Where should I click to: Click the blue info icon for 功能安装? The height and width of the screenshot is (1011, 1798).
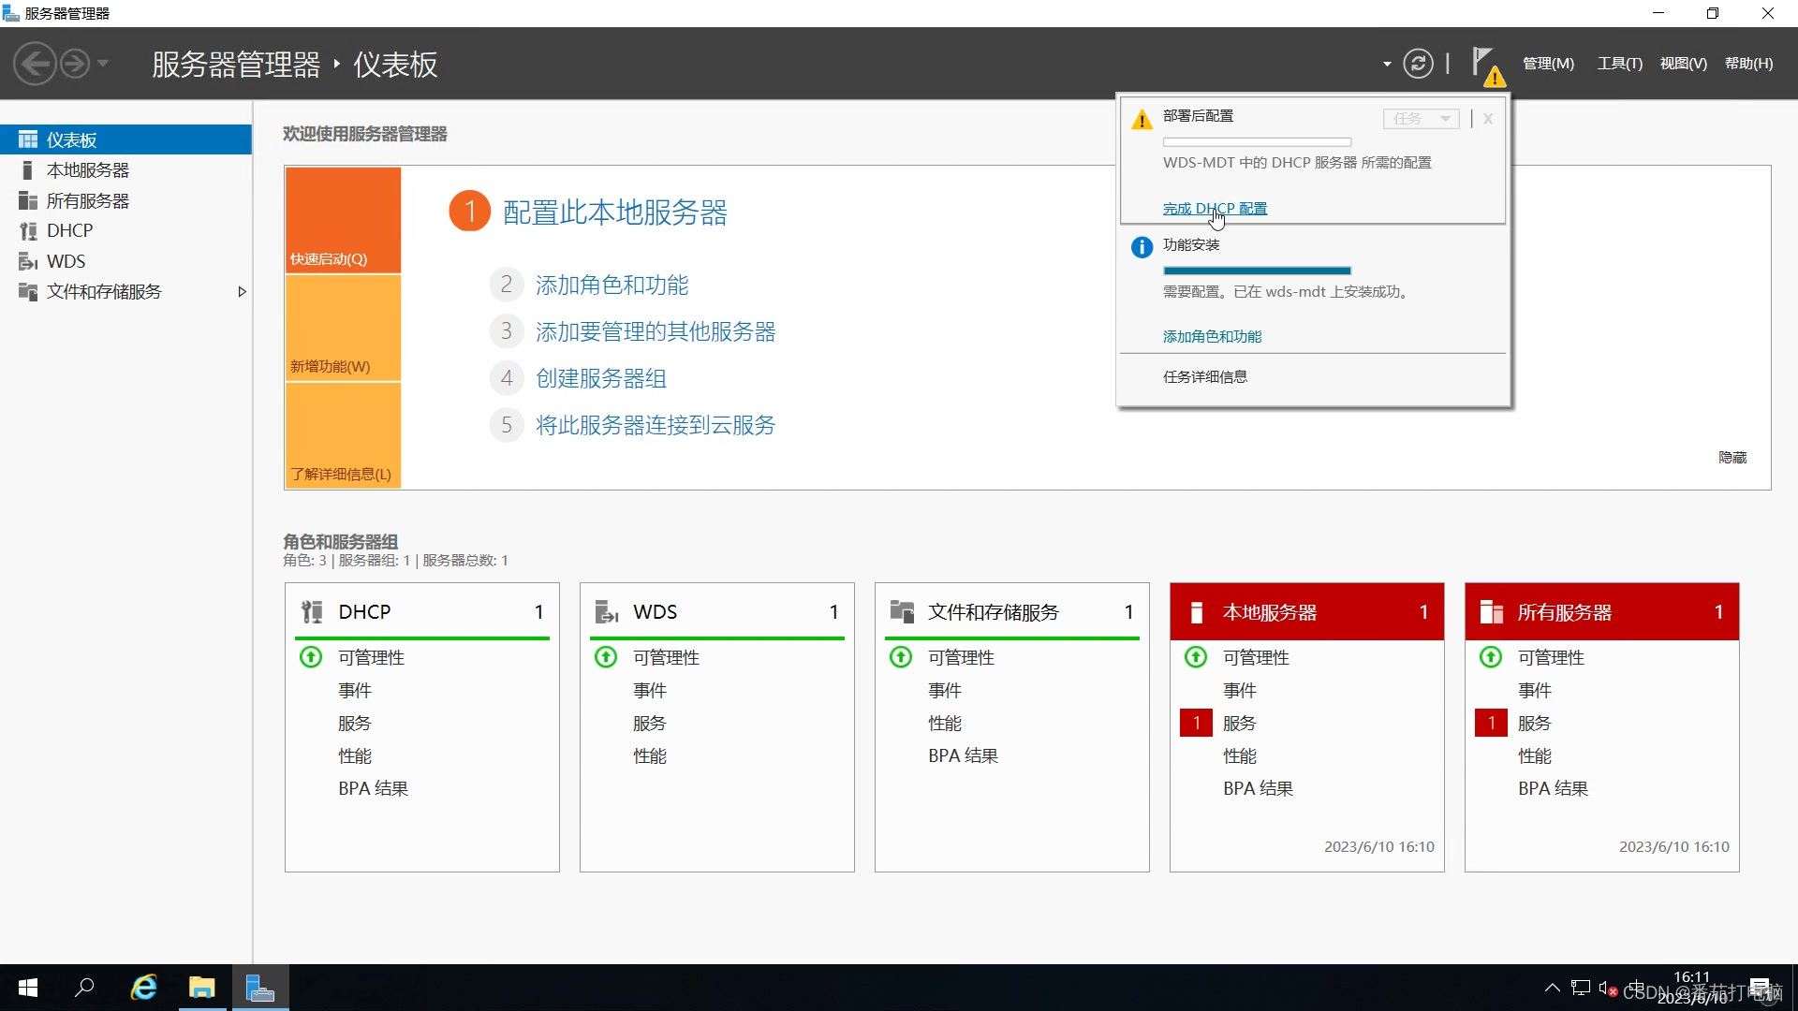coord(1142,248)
